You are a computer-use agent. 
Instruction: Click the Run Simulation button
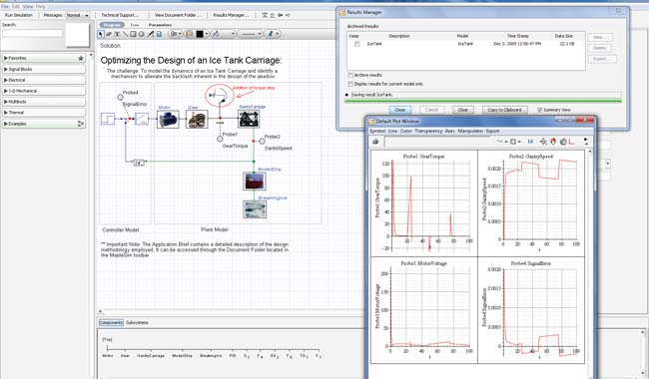pos(19,15)
